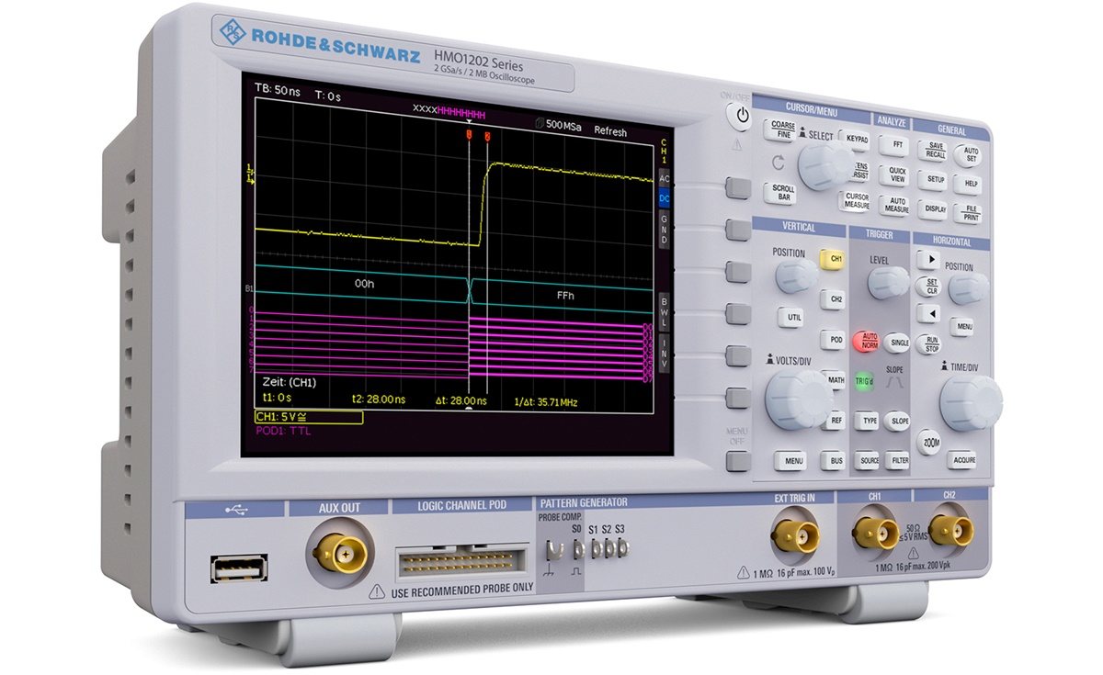
Task: Push the gray soft key beside INV
Action: (738, 354)
